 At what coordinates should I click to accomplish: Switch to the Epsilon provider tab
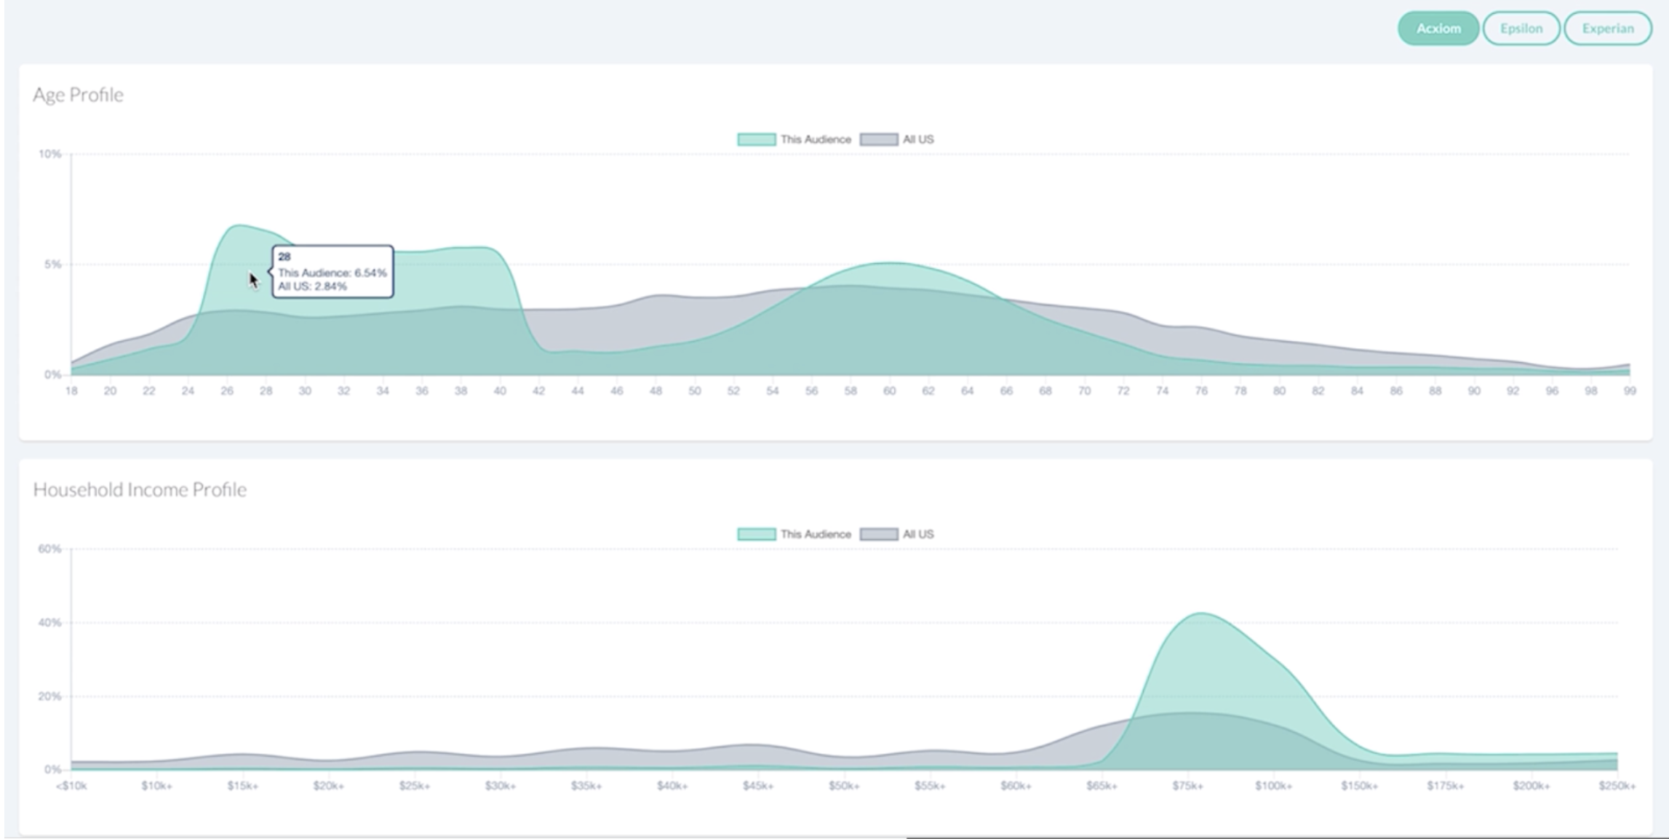point(1521,28)
